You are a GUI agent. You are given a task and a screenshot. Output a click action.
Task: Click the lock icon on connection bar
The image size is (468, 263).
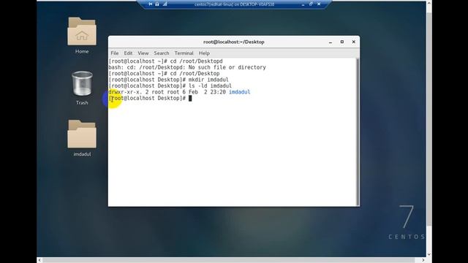tap(157, 4)
